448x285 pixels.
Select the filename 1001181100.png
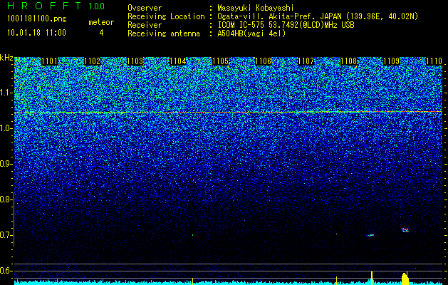point(37,19)
